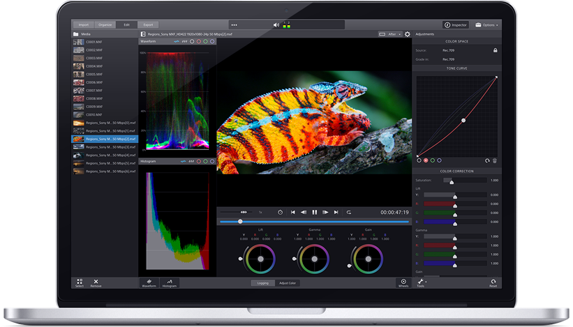Click the color space lock icon
573x327 pixels.
point(495,50)
